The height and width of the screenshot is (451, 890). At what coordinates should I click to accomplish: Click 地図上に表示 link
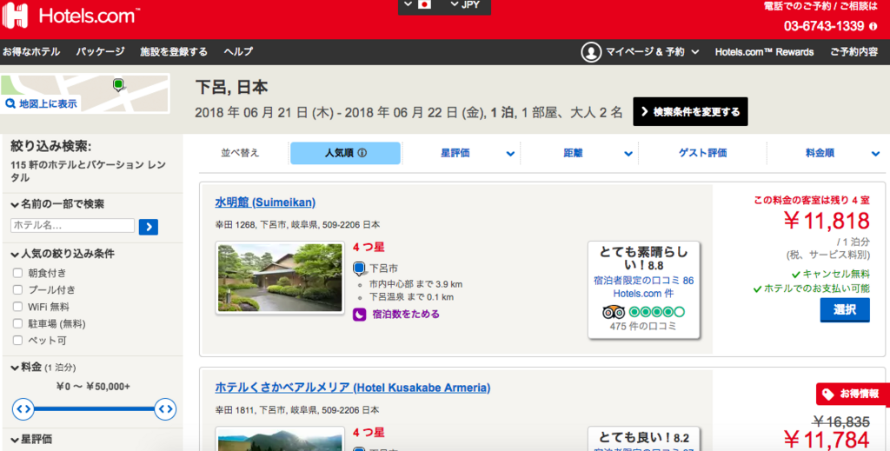[48, 103]
